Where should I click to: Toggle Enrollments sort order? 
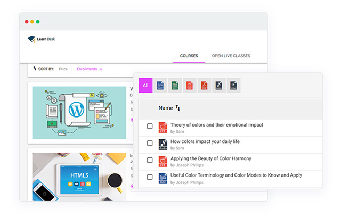coord(90,69)
